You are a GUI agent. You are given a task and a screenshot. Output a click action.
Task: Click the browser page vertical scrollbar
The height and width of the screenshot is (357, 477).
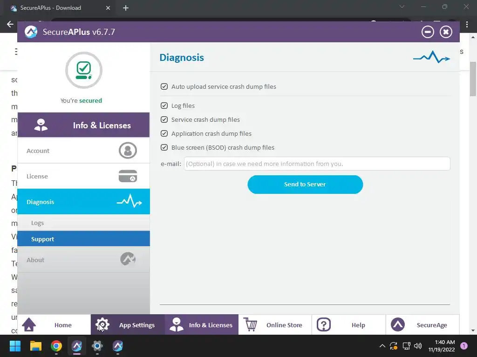point(473,79)
